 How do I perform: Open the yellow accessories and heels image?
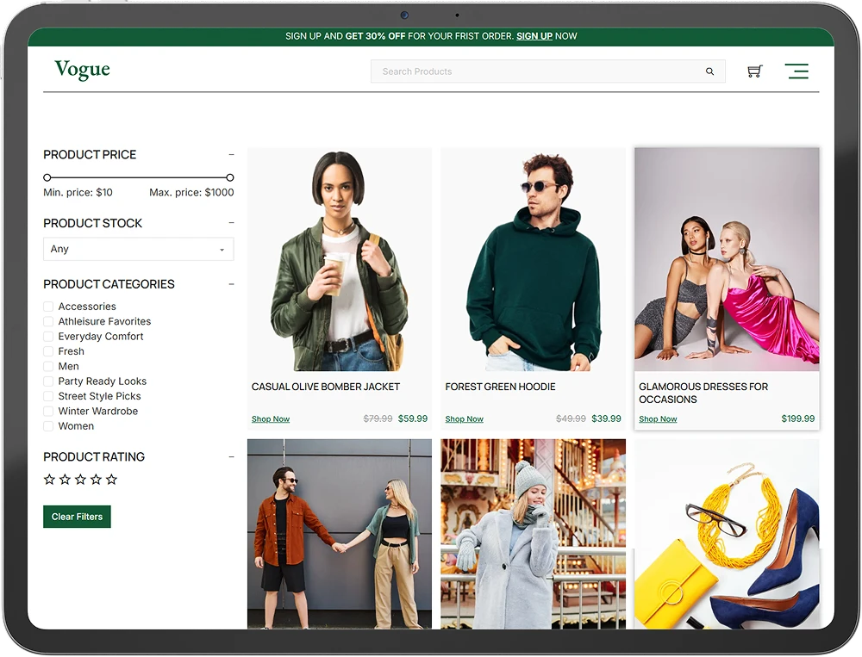tap(727, 534)
